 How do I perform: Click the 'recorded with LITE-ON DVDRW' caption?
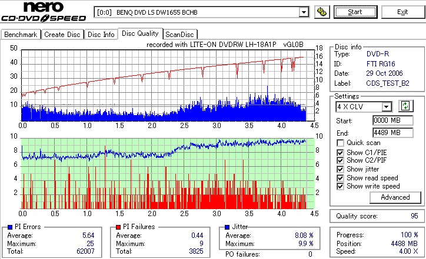225,45
